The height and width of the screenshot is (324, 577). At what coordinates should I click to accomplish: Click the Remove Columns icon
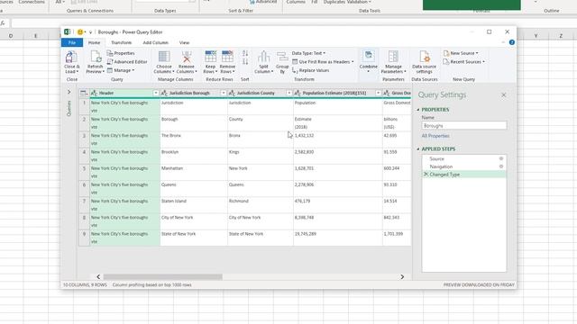187,57
